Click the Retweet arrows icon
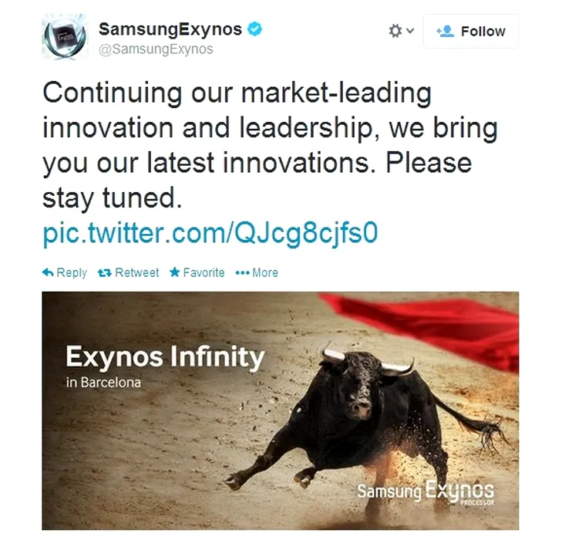The width and height of the screenshot is (562, 540). (105, 273)
